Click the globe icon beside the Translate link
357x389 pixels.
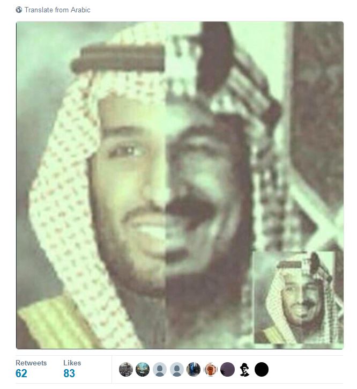coord(19,10)
